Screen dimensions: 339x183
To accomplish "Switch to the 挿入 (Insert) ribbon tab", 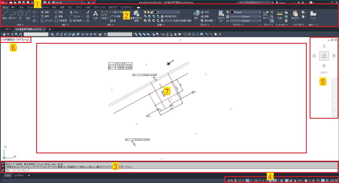I will (x=13, y=7).
